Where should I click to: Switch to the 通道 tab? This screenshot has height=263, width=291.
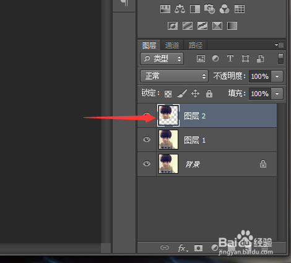tap(172, 45)
